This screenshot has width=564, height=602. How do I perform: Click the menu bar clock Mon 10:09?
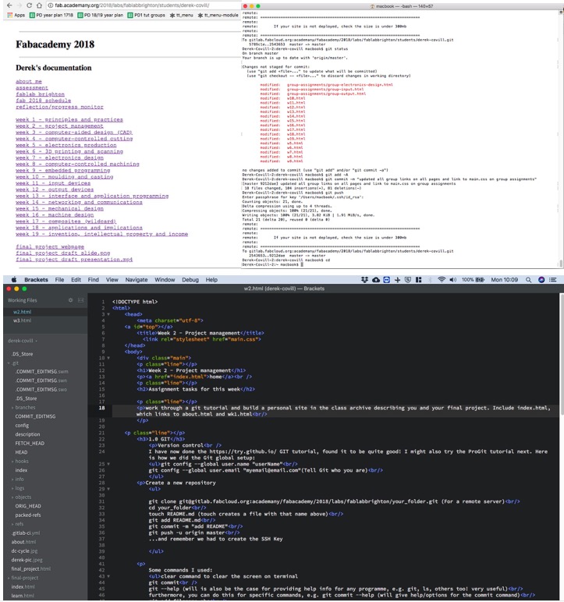tap(505, 280)
